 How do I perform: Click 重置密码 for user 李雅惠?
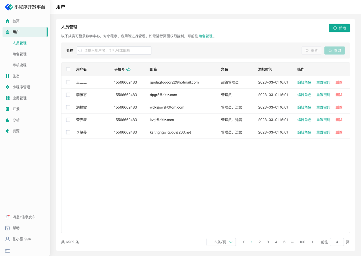point(323,95)
